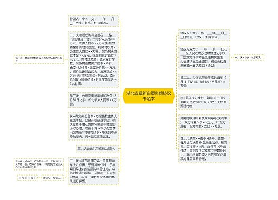This screenshot has height=200, width=278.
Task: Select the node 第二次，办理完离婚手续的当年12月31日之前
Action: tap(204, 82)
